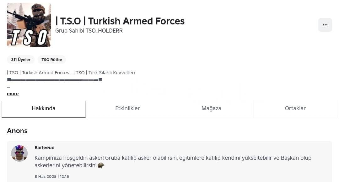Click the Grup Sahibi label

point(70,31)
